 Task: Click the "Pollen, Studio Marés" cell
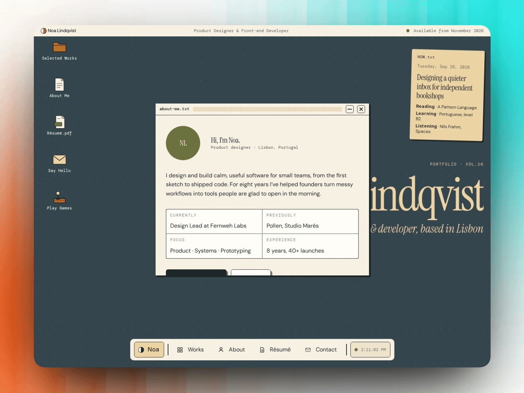coord(310,222)
